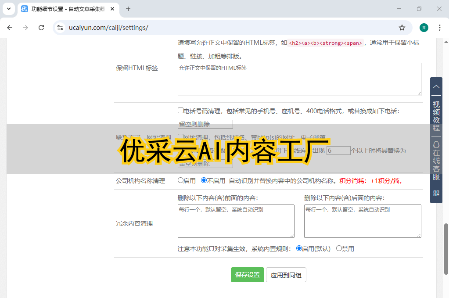Open 视频教程 from the side panel
Viewport: 449px width, 298px height.
click(436, 116)
